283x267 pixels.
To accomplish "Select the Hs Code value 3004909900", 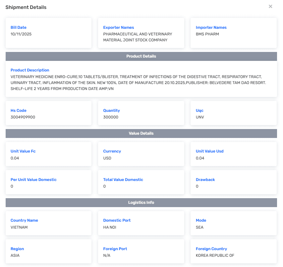I will pos(23,117).
